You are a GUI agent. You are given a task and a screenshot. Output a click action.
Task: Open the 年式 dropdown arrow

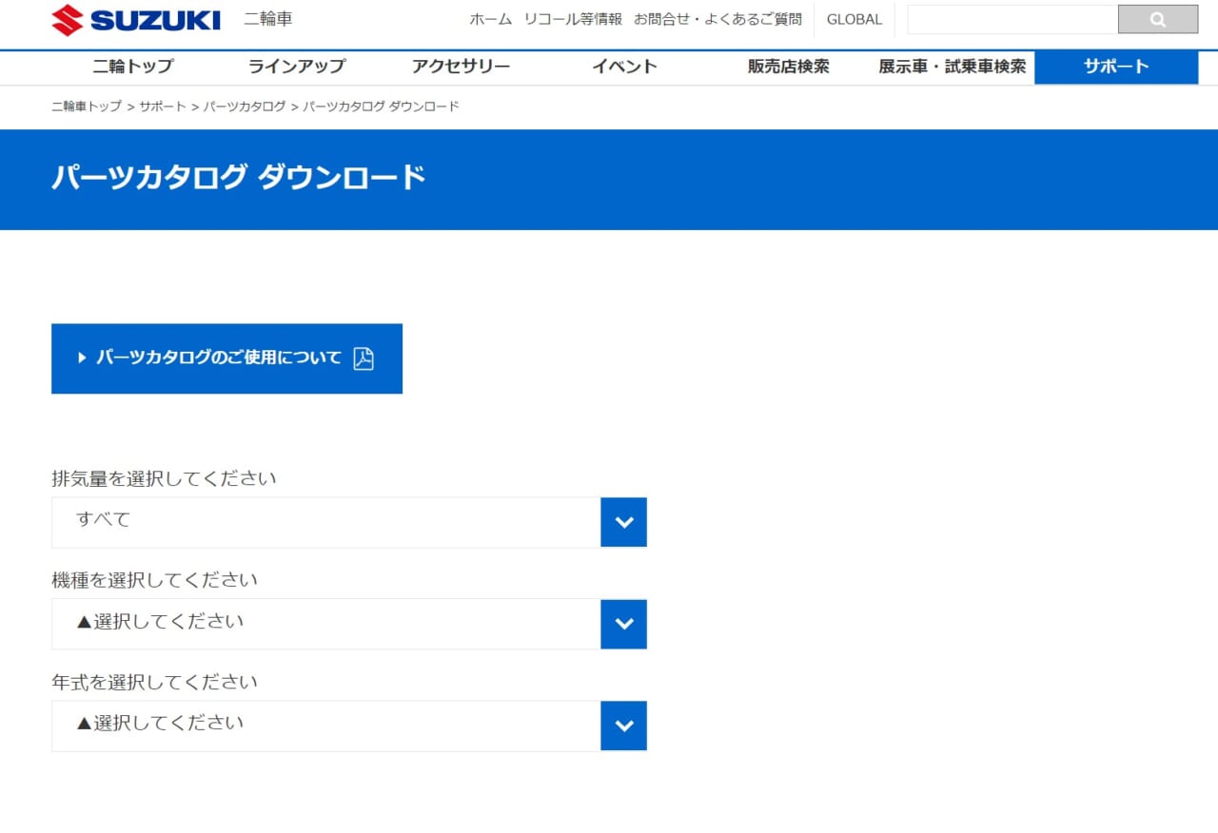(x=624, y=726)
